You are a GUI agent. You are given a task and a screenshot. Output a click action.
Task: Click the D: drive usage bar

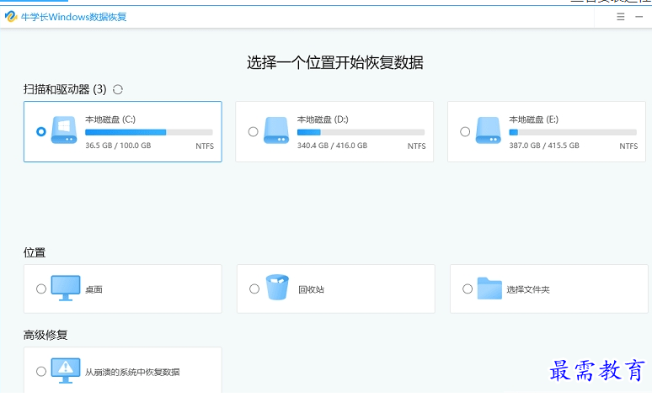[x=361, y=132]
